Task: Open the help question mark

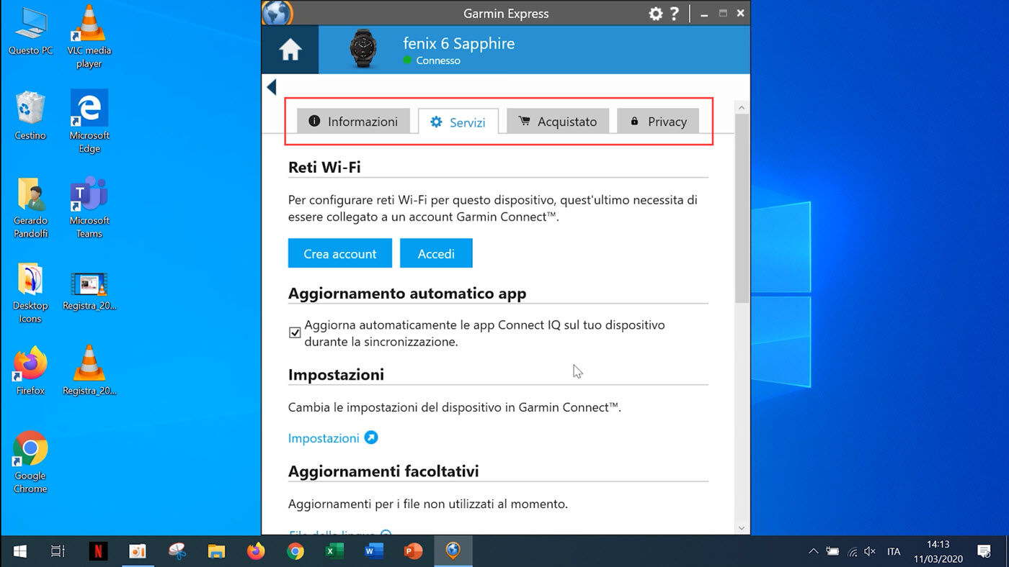Action: coord(675,14)
